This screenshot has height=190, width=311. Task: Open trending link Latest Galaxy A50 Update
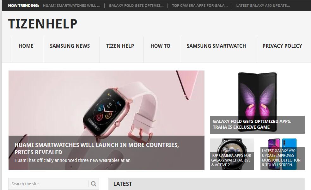click(x=263, y=6)
